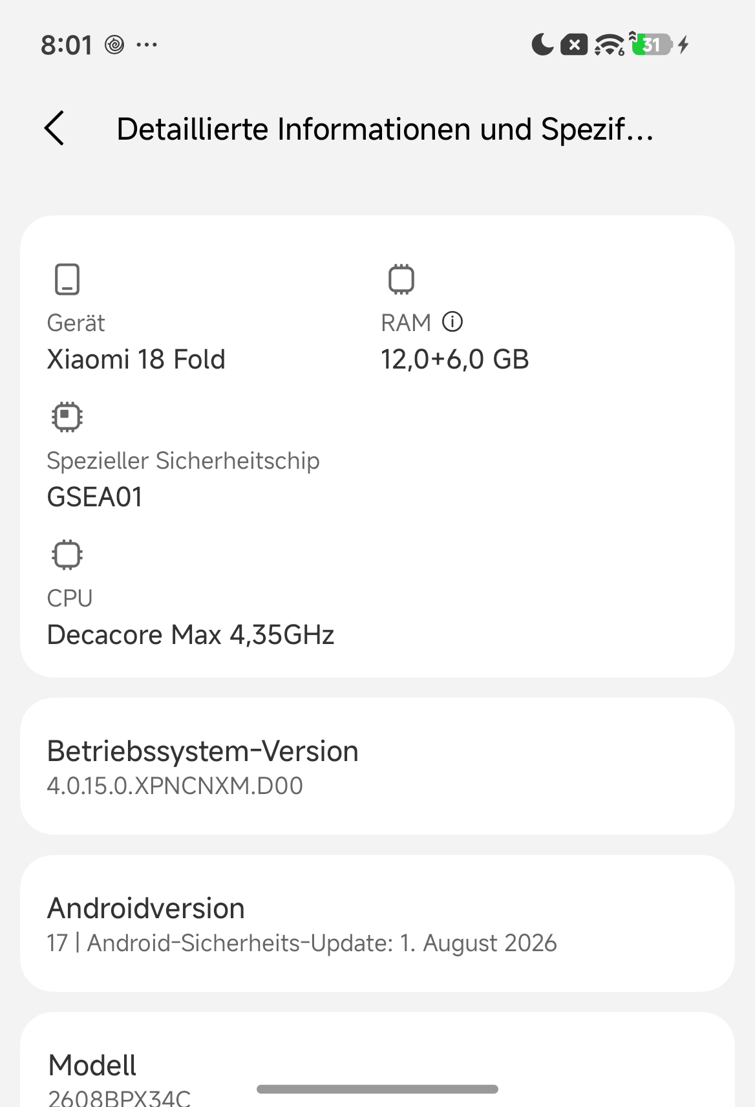Tap the back arrow icon

coord(55,128)
